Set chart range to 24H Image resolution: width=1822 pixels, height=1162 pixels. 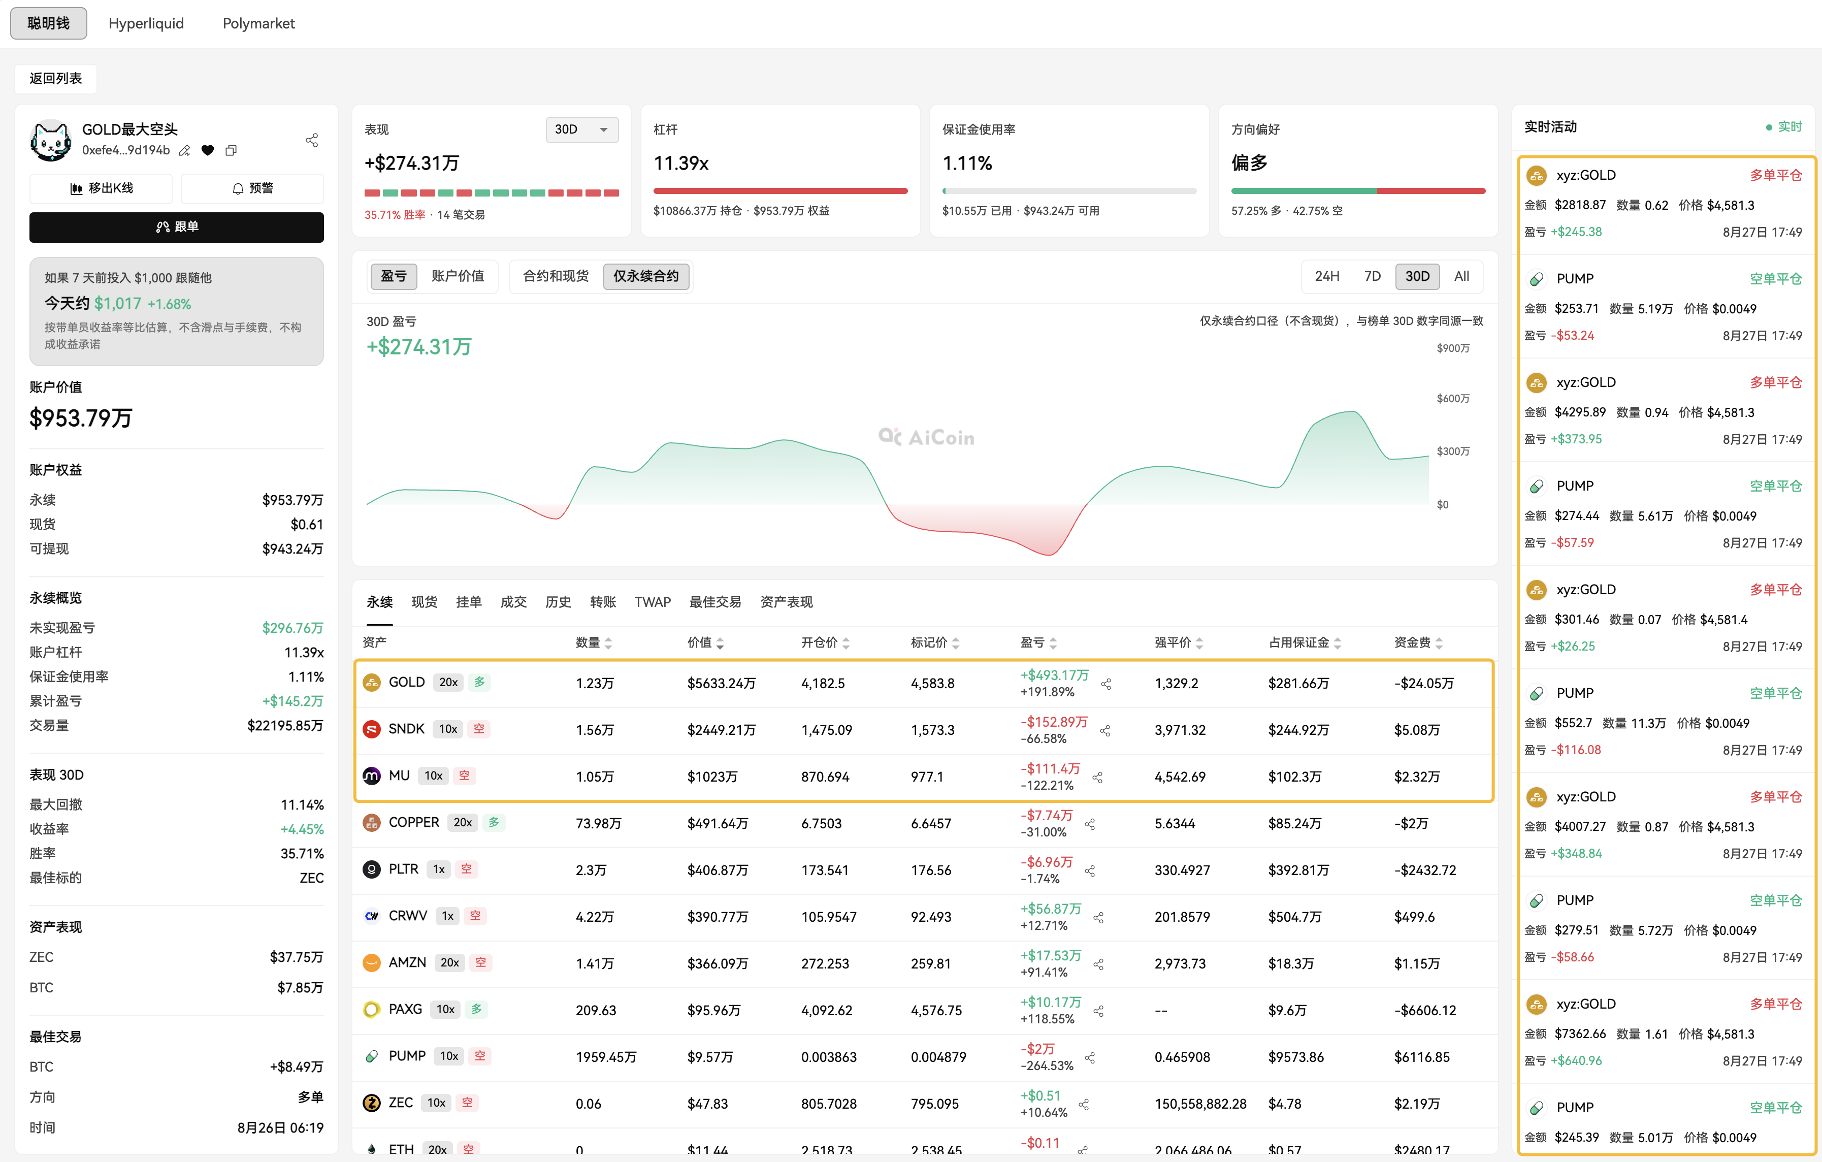click(1327, 276)
